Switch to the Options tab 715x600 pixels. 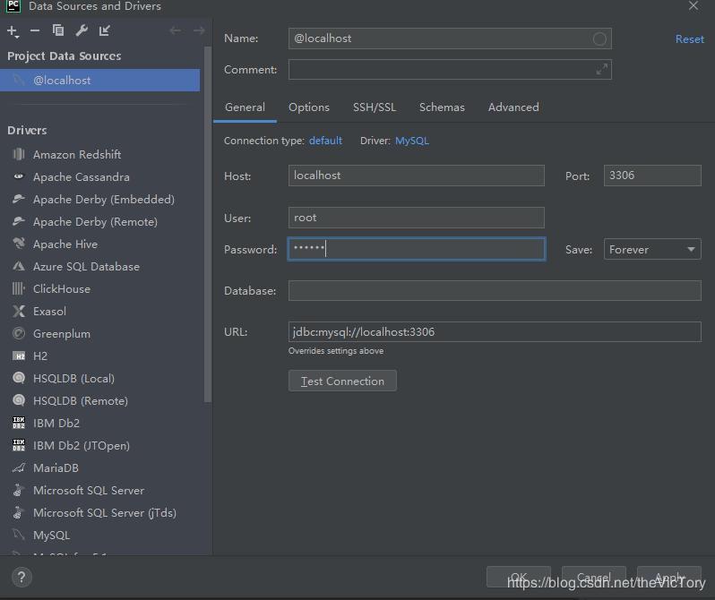[x=309, y=107]
